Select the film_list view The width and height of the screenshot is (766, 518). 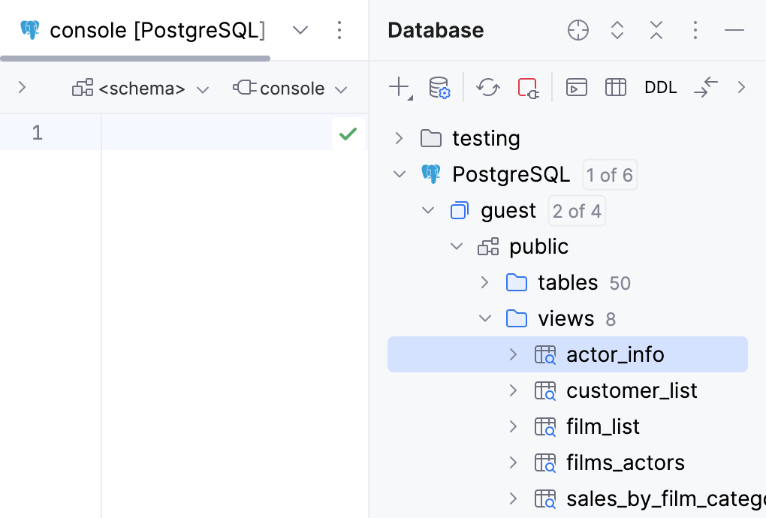pyautogui.click(x=602, y=426)
